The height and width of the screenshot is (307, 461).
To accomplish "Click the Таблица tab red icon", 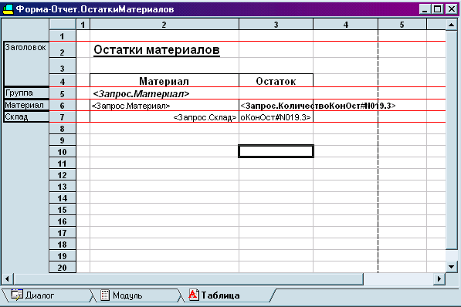I will click(194, 295).
